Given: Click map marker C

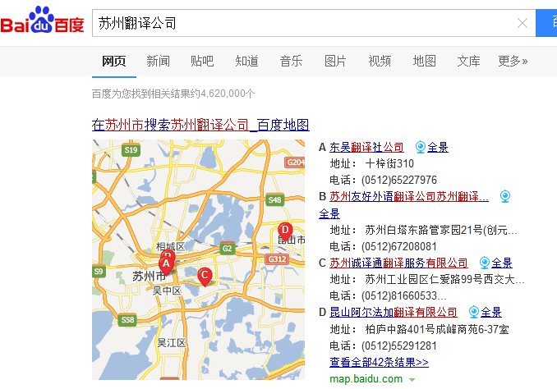Looking at the screenshot, I should tap(205, 277).
